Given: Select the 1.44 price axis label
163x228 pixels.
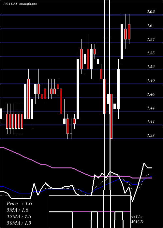Looking at the screenshot, I should tap(151, 108).
